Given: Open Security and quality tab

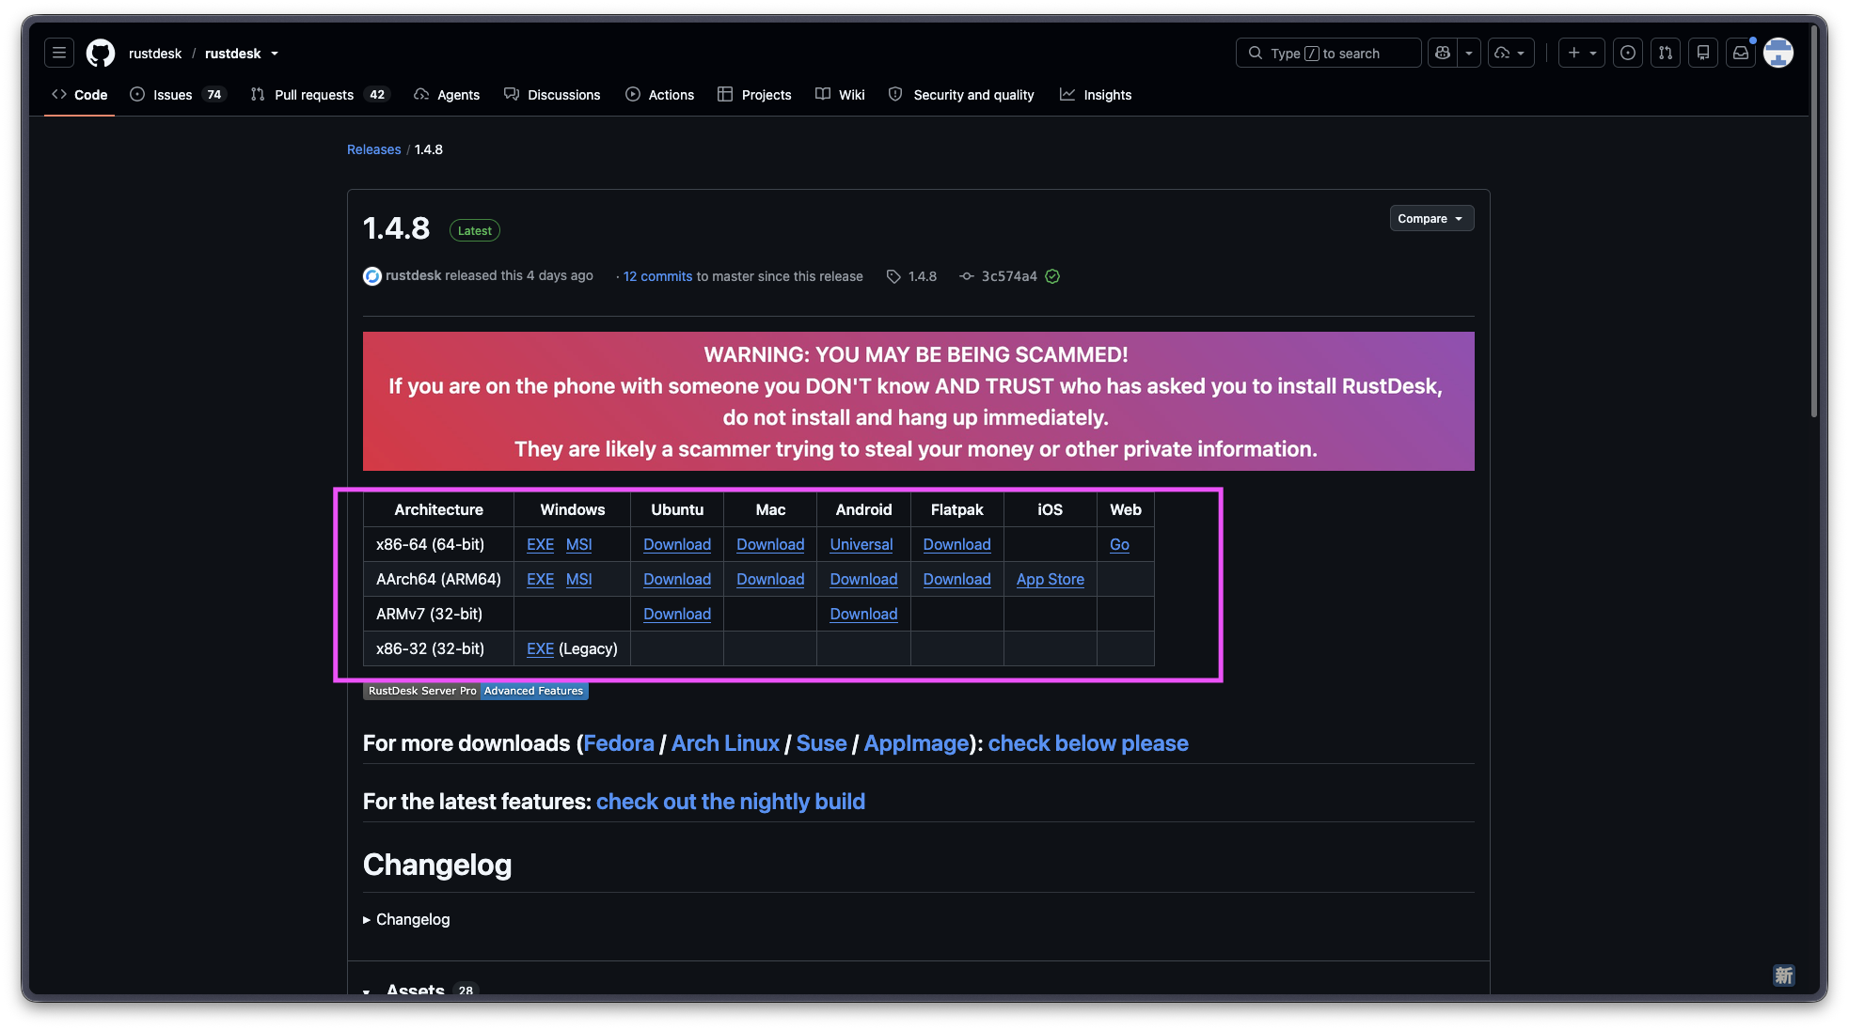Looking at the screenshot, I should click(x=961, y=95).
